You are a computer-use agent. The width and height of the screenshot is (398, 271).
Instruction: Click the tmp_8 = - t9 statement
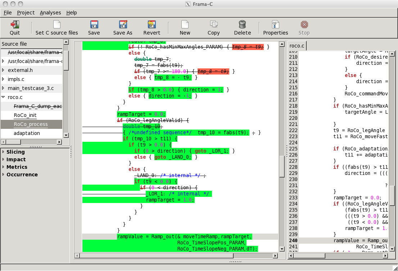pyautogui.click(x=173, y=78)
